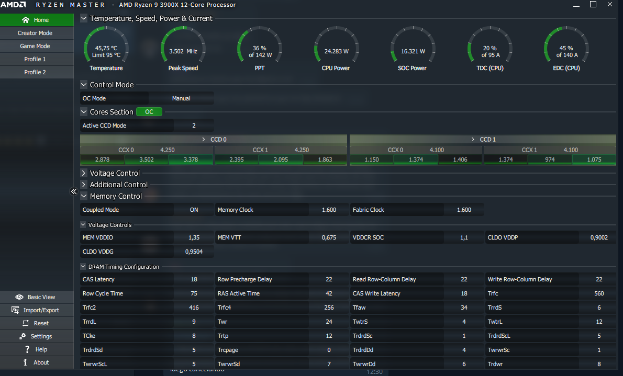Collapse the Control Mode section
The image size is (623, 376).
84,85
